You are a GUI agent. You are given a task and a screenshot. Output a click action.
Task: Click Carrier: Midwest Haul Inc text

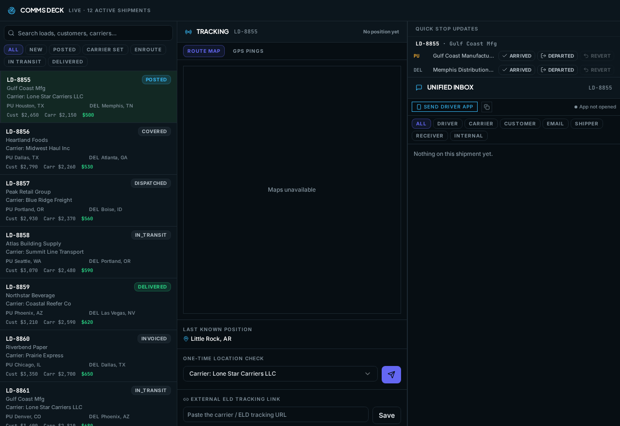(38, 149)
